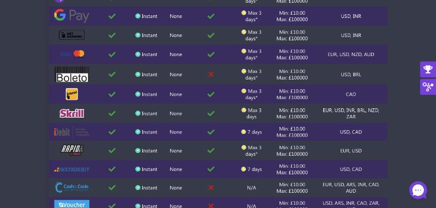Image resolution: width=436 pixels, height=208 pixels.
Task: Click the Instadebit withdrawal green checkmark
Action: click(211, 169)
